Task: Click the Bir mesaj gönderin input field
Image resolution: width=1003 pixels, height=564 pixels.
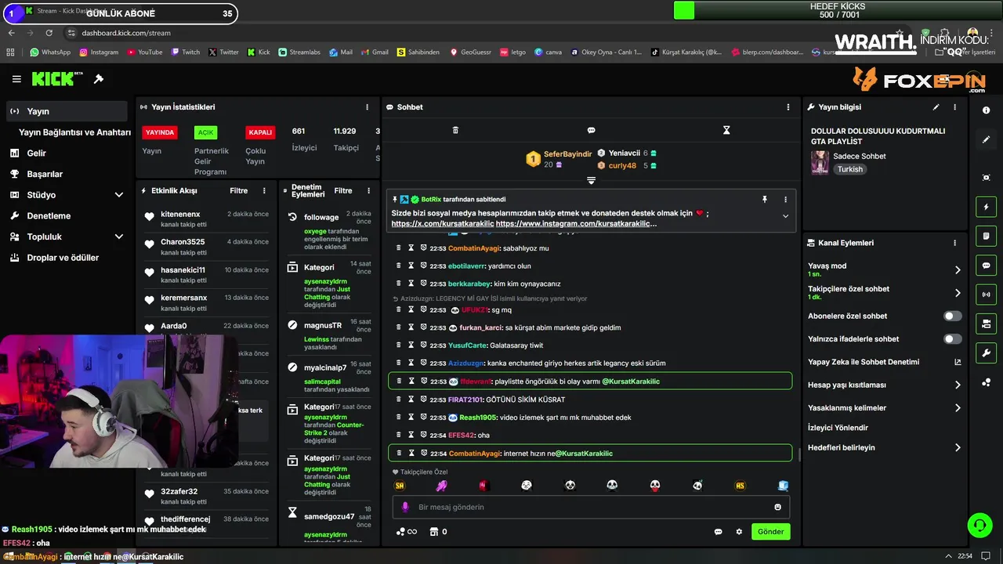Action: click(592, 507)
